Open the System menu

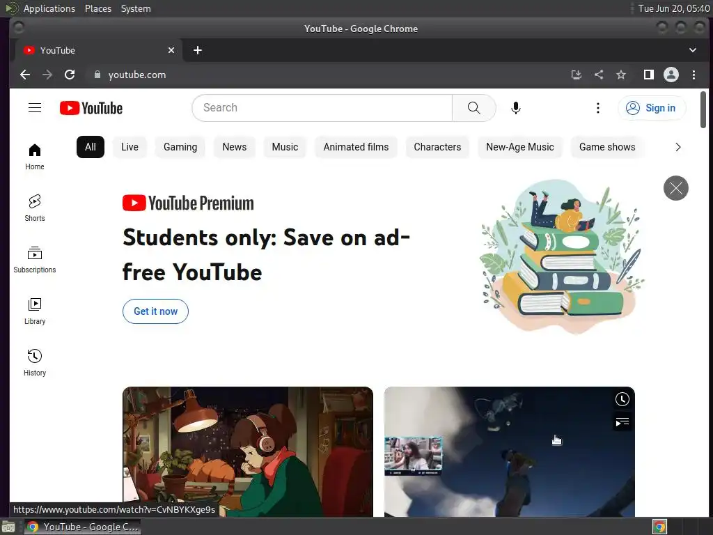pyautogui.click(x=136, y=8)
